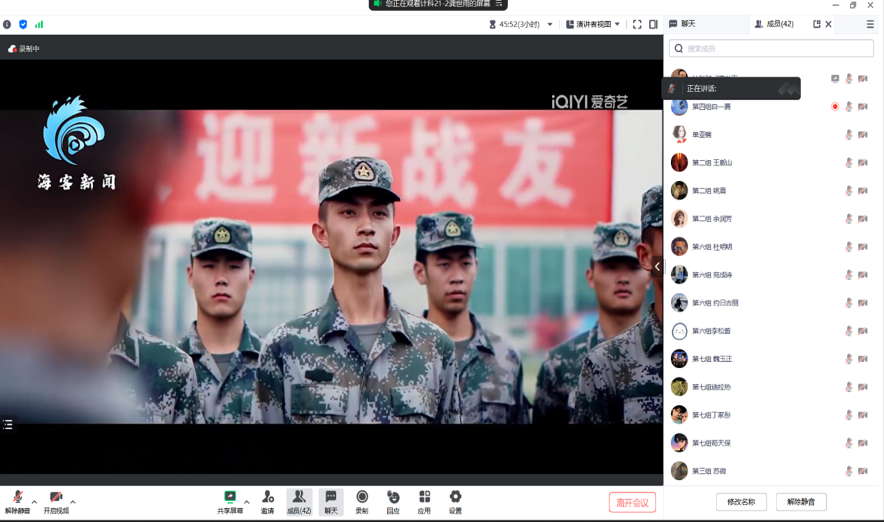The height and width of the screenshot is (522, 884).
Task: Click the network signal strength icon
Action: [39, 24]
